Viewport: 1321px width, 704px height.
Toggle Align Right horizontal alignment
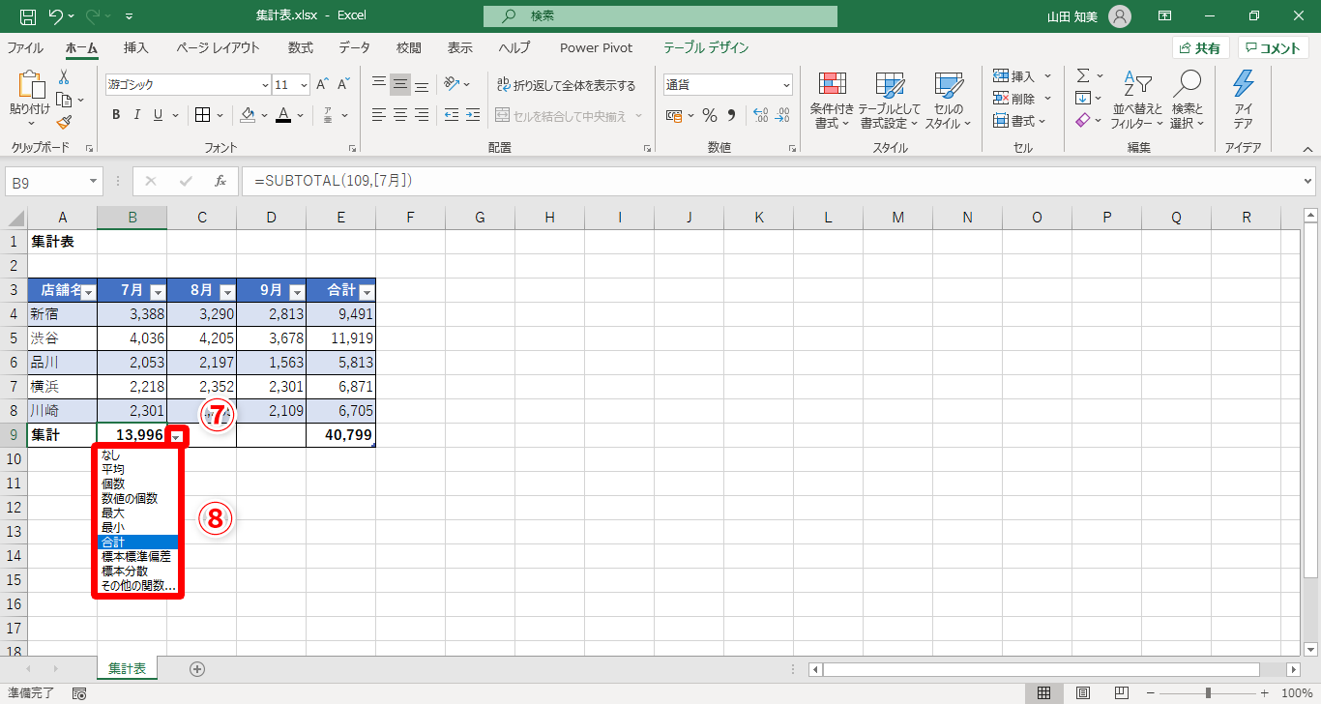point(422,115)
